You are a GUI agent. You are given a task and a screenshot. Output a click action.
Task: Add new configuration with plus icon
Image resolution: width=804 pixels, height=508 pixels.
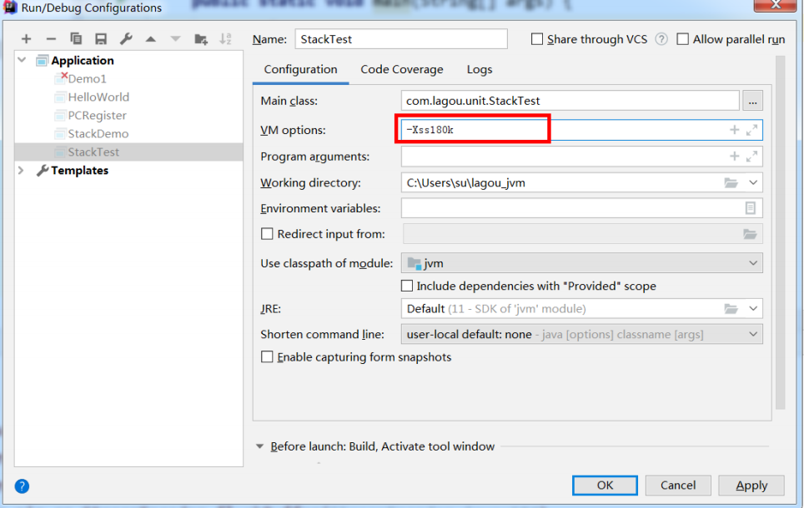click(26, 39)
